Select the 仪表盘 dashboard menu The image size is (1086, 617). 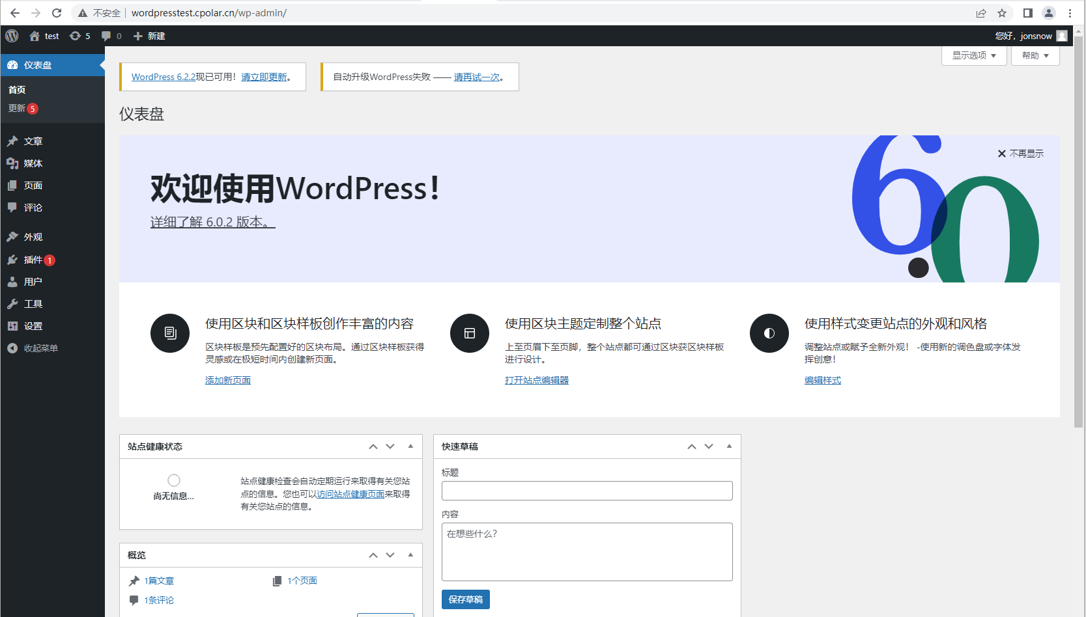coord(52,65)
